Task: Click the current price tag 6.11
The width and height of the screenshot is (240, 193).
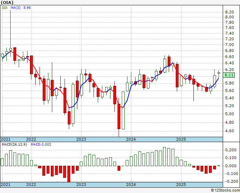Action: click(x=229, y=75)
